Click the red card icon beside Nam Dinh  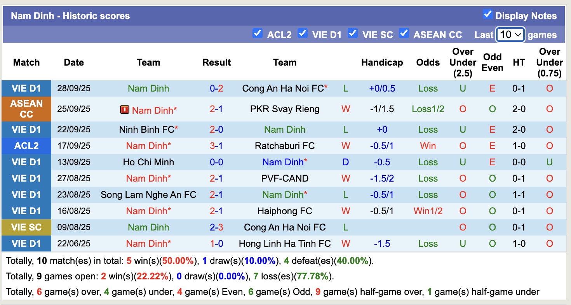click(x=125, y=109)
